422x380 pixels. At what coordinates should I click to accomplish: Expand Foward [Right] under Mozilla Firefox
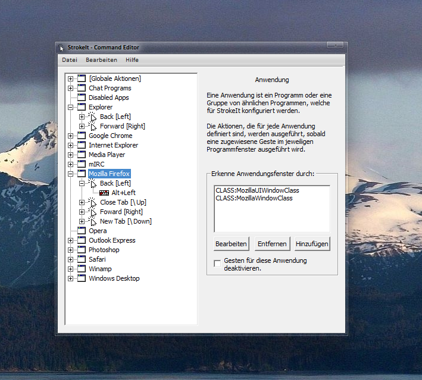tap(82, 212)
